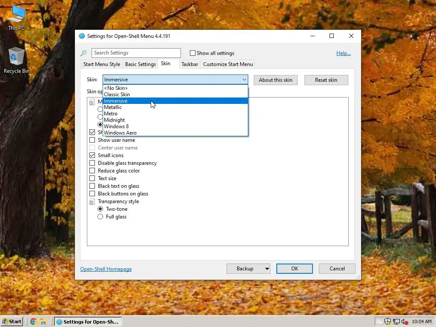Click the taskbar clock showing 10:04 AM
The width and height of the screenshot is (436, 327).
click(x=422, y=321)
